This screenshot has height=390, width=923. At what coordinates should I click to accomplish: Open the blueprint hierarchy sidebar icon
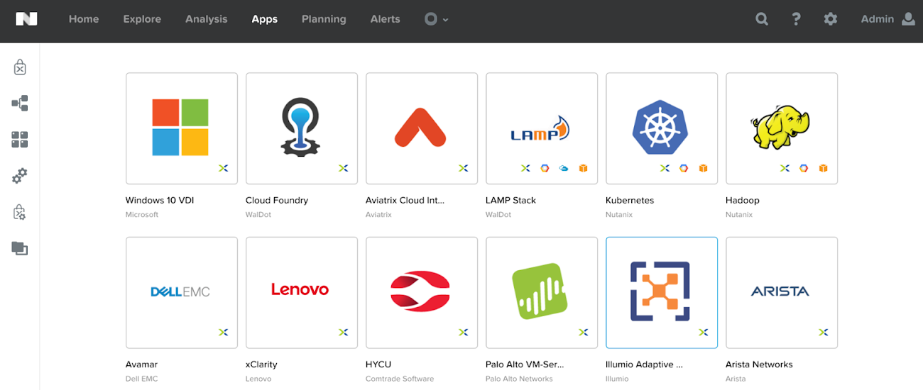pyautogui.click(x=20, y=104)
